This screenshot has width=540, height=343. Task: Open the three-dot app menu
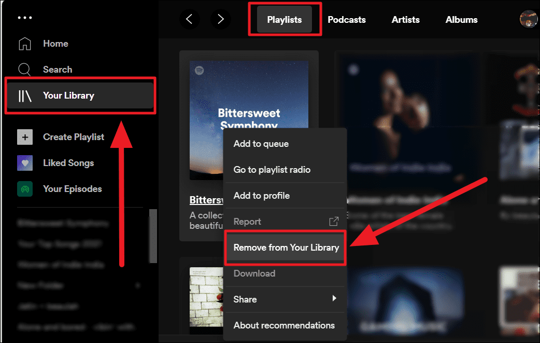(25, 17)
